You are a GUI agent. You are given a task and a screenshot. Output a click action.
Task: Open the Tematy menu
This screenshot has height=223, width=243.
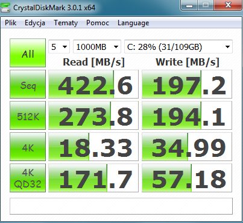(66, 23)
